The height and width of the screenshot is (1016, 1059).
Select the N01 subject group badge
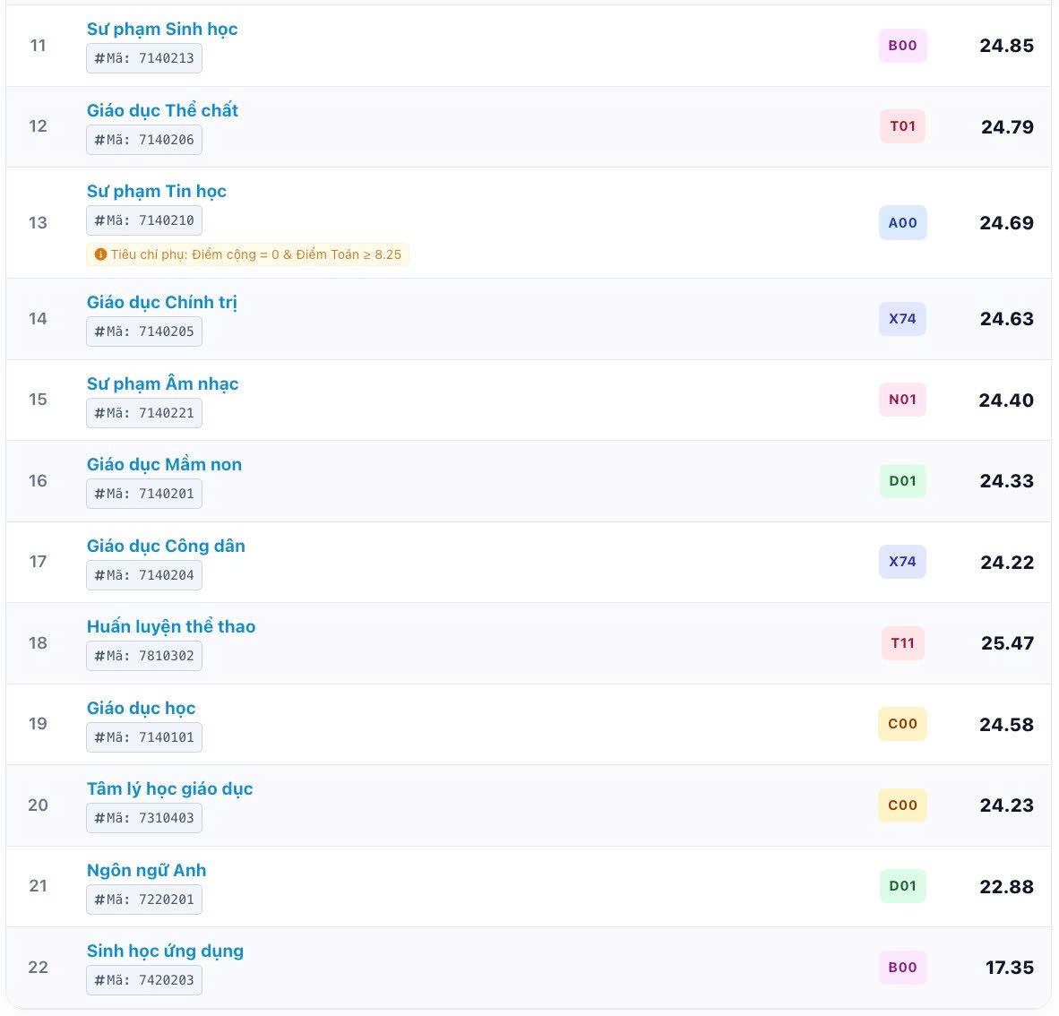[x=902, y=400]
